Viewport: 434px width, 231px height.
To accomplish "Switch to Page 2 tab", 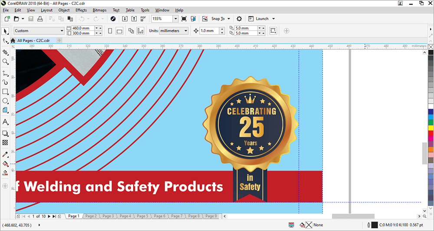I will coord(91,216).
